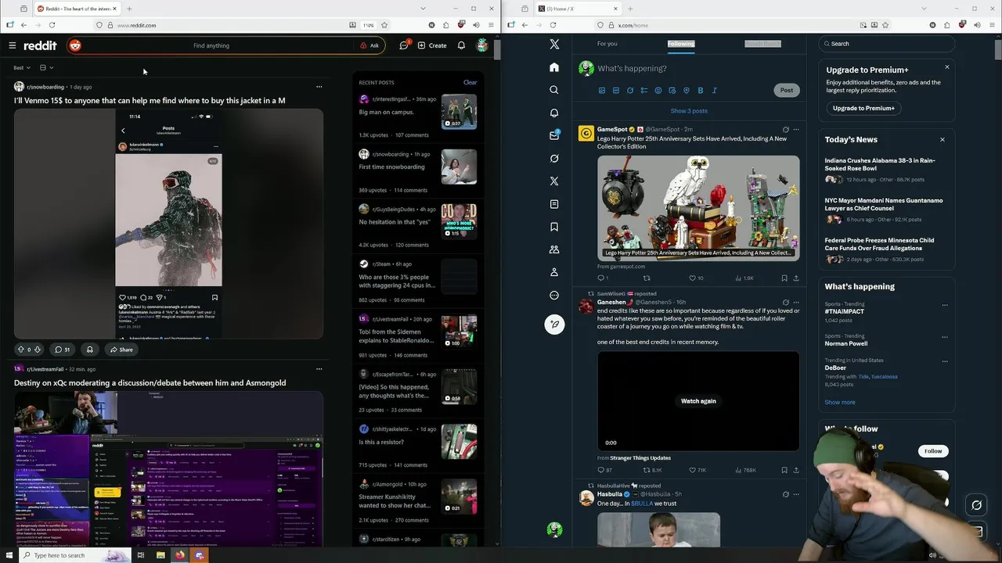Viewport: 1002px width, 563px height.
Task: Click the Reddit logo
Action: [40, 45]
